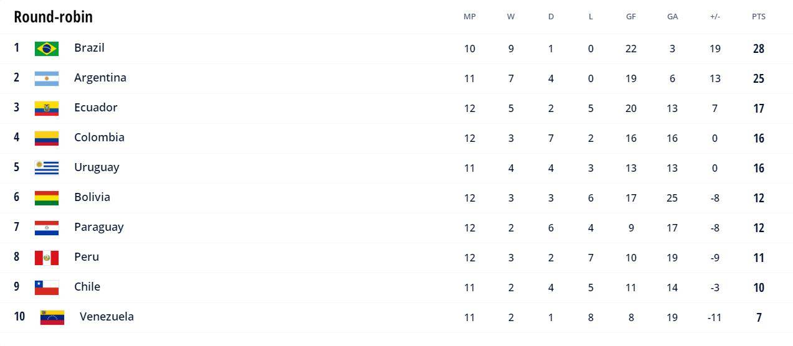Click the +/- column header
Image resolution: width=793 pixels, height=346 pixels.
pos(715,17)
